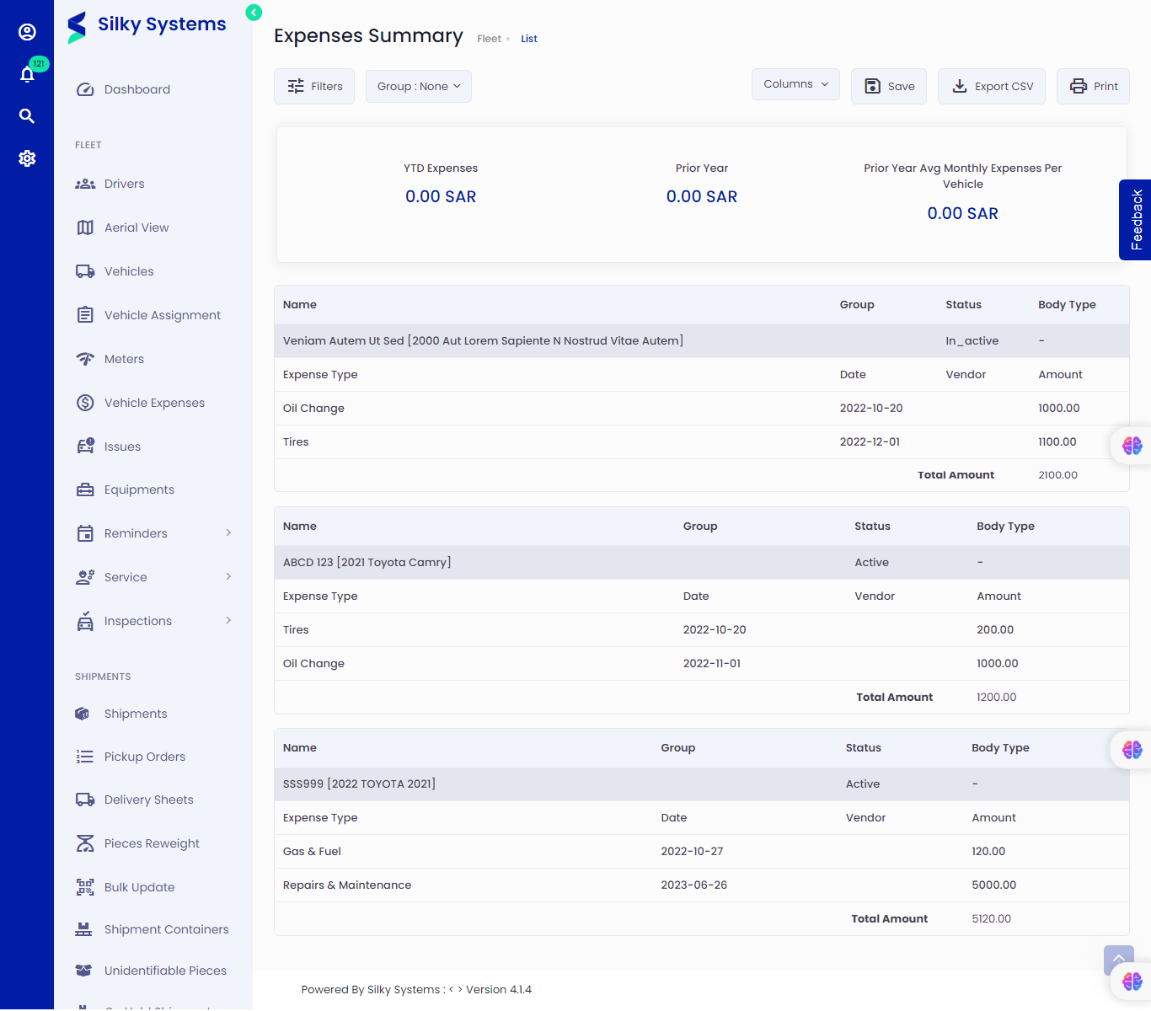1151x1011 pixels.
Task: Go to Vehicle Expenses in sidebar
Action: (154, 403)
